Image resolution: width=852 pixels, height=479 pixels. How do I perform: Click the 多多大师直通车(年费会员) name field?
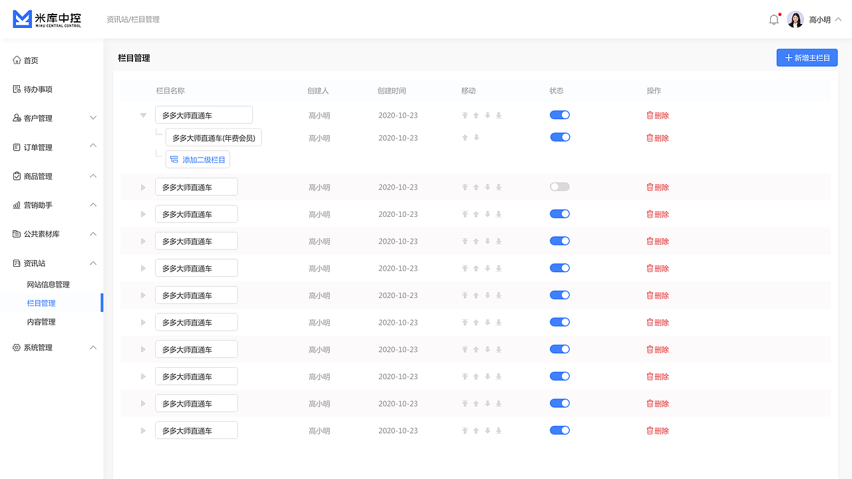coord(214,138)
